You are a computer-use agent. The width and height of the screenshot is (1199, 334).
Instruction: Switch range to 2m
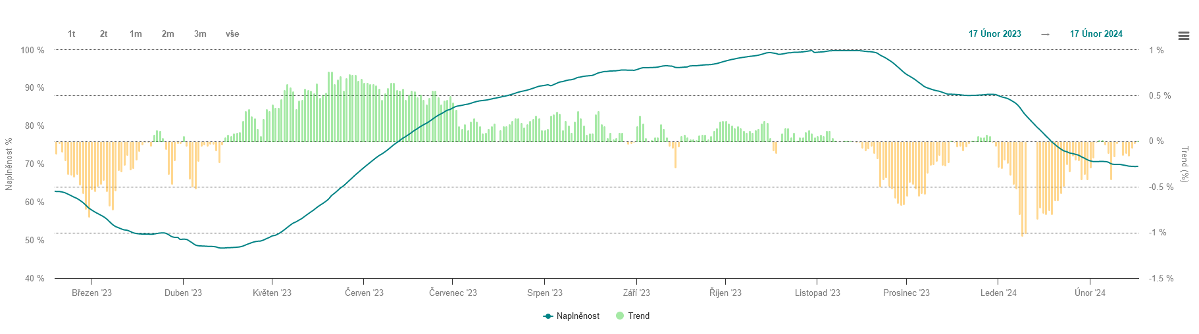coord(168,34)
